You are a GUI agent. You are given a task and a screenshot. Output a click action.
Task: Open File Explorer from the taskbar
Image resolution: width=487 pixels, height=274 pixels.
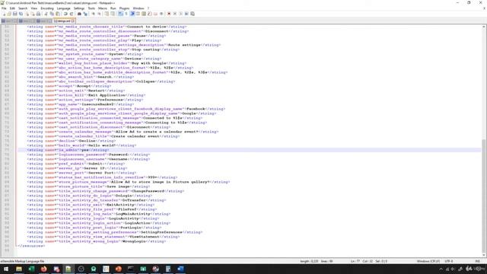coord(19,269)
